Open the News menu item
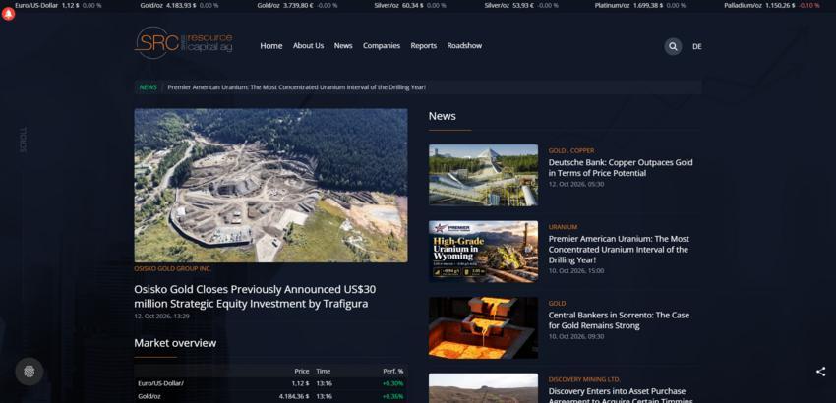 pyautogui.click(x=343, y=46)
